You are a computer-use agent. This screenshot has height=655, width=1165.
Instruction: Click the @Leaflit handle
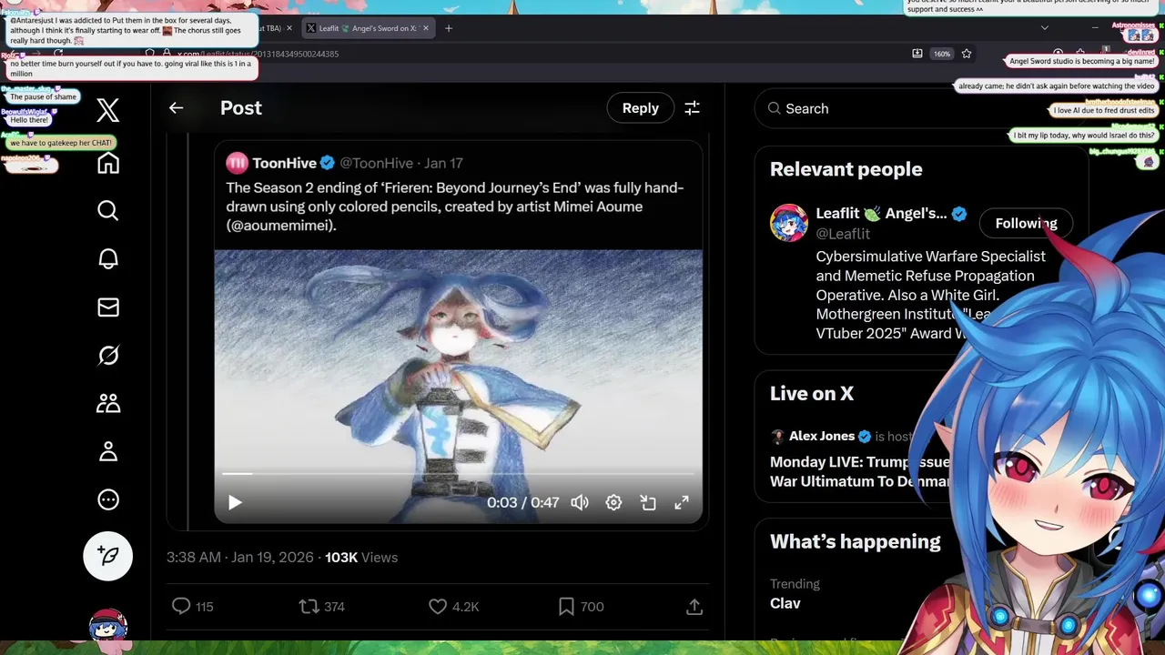[843, 233]
